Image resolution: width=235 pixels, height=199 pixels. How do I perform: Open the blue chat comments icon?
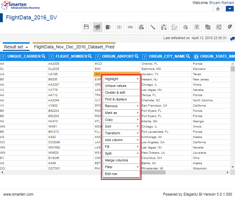pos(233,39)
